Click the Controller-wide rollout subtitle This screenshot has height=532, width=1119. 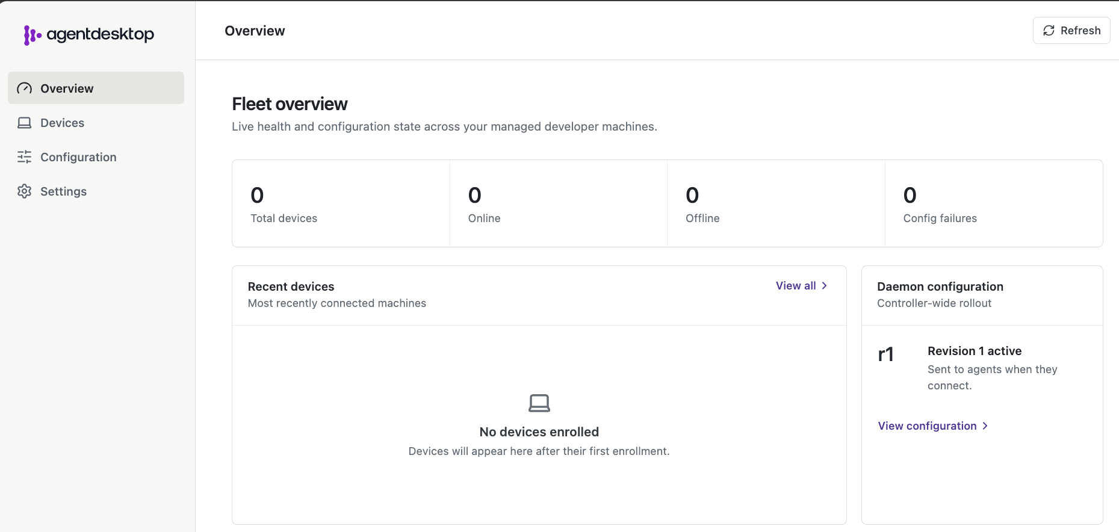tap(934, 303)
